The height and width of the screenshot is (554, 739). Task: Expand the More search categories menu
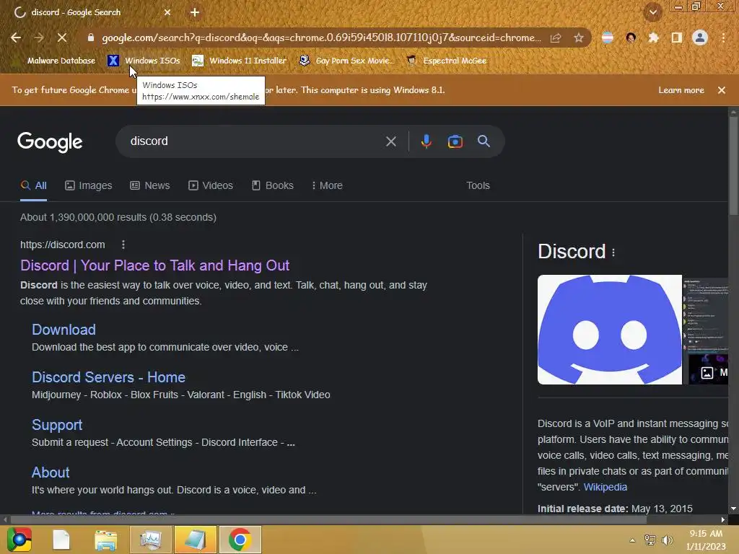(327, 185)
